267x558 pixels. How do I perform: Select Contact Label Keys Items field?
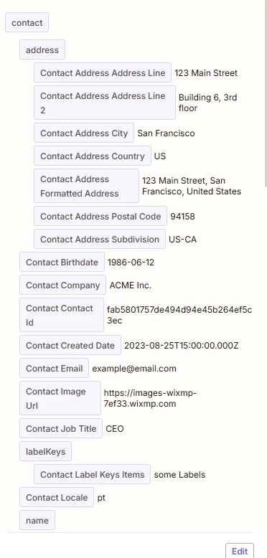coord(92,474)
